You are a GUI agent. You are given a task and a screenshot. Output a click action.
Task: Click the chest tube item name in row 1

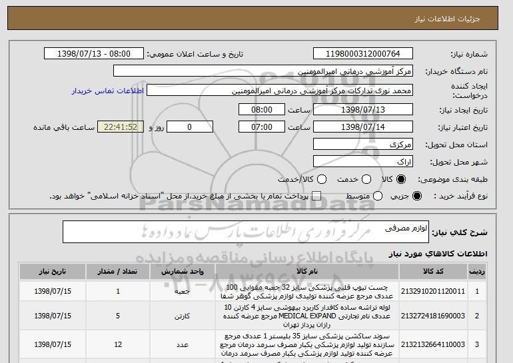307,292
